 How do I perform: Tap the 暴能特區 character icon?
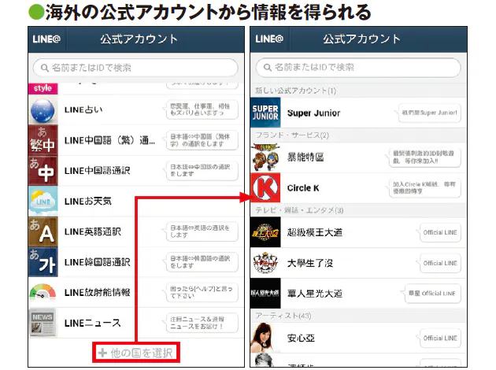coord(265,157)
